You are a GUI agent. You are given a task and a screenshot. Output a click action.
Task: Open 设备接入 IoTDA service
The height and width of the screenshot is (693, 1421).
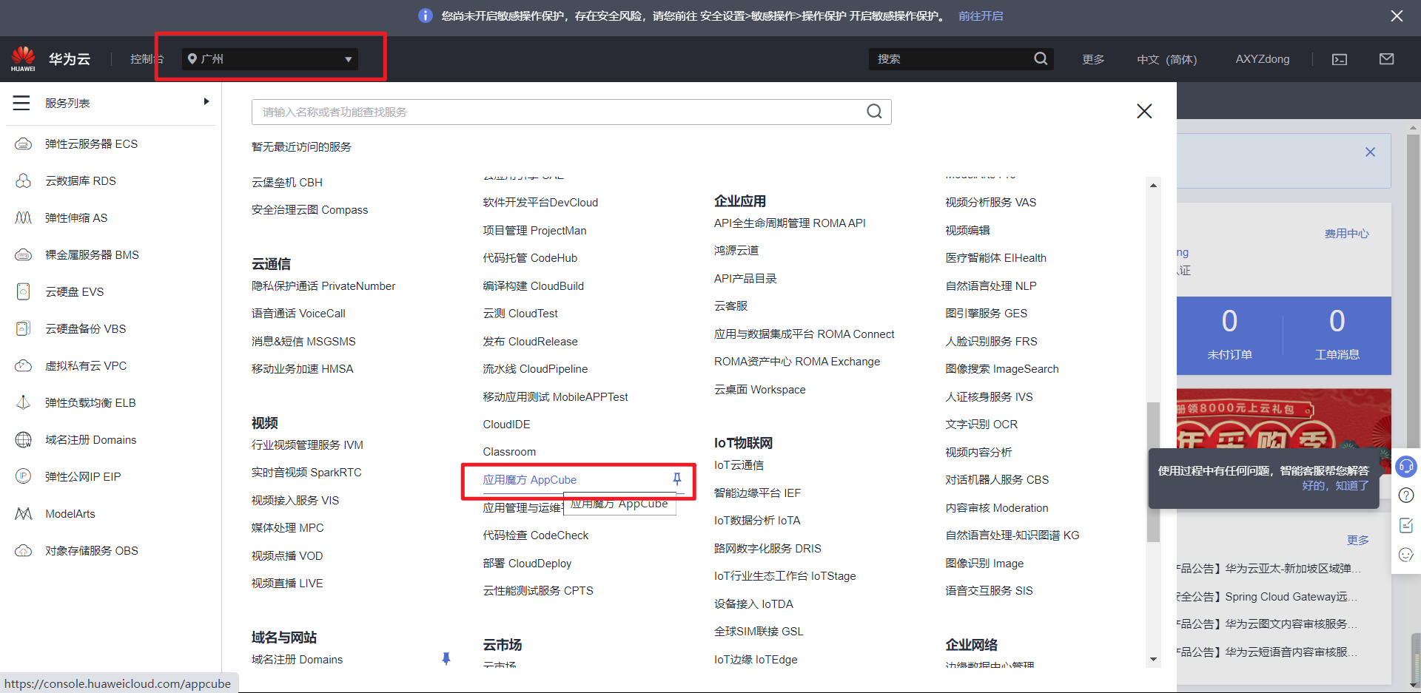[753, 604]
